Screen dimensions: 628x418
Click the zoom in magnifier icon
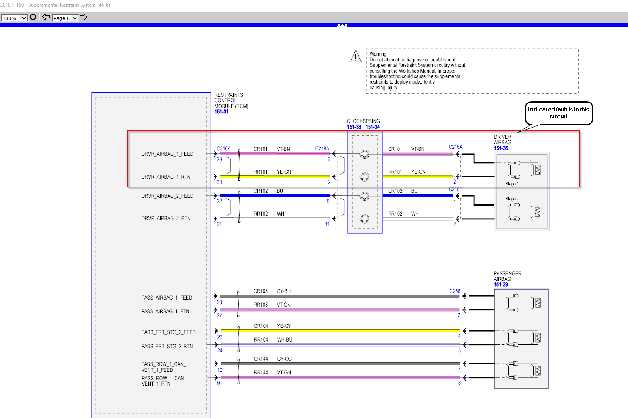33,17
